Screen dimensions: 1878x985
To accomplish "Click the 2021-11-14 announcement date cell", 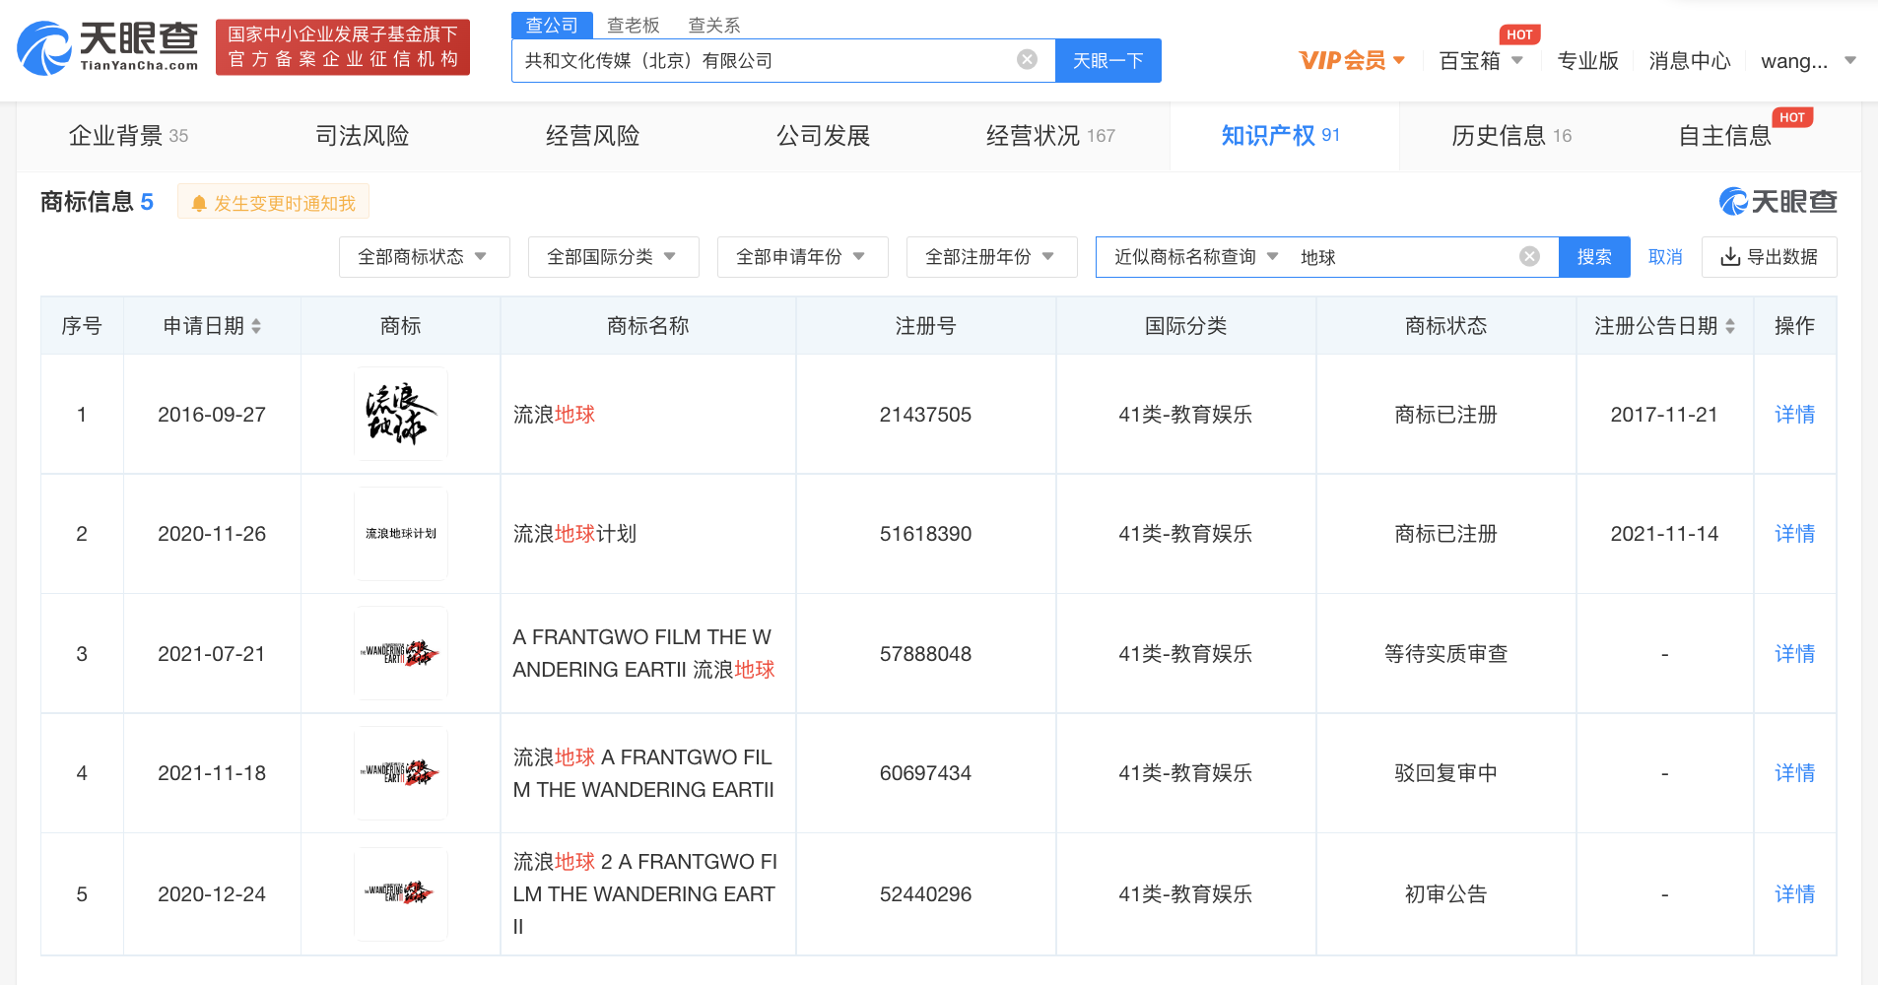I will click(1664, 534).
